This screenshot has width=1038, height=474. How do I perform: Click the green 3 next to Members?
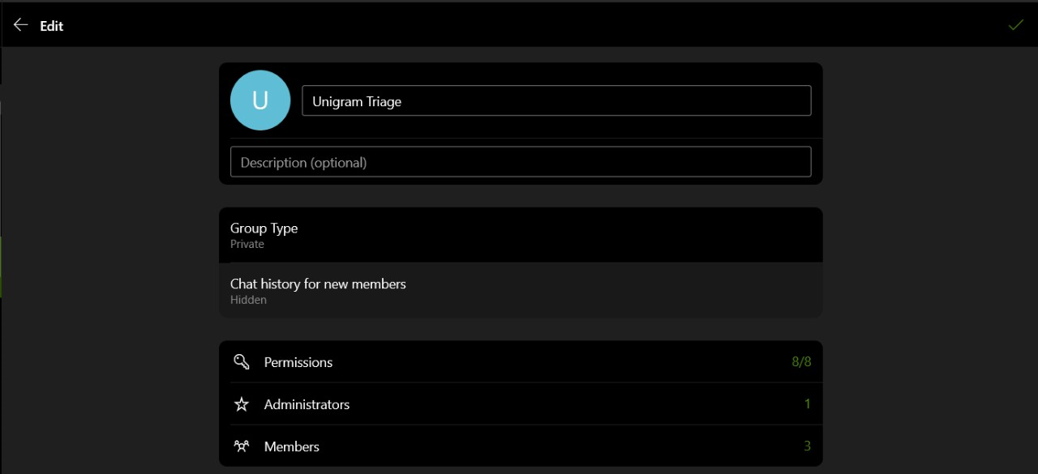[808, 446]
